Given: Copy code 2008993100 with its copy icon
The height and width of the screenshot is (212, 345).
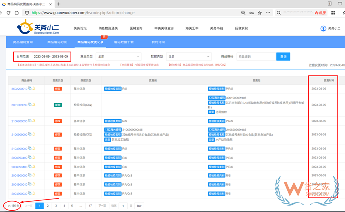Looking at the screenshot, I should tap(30, 166).
